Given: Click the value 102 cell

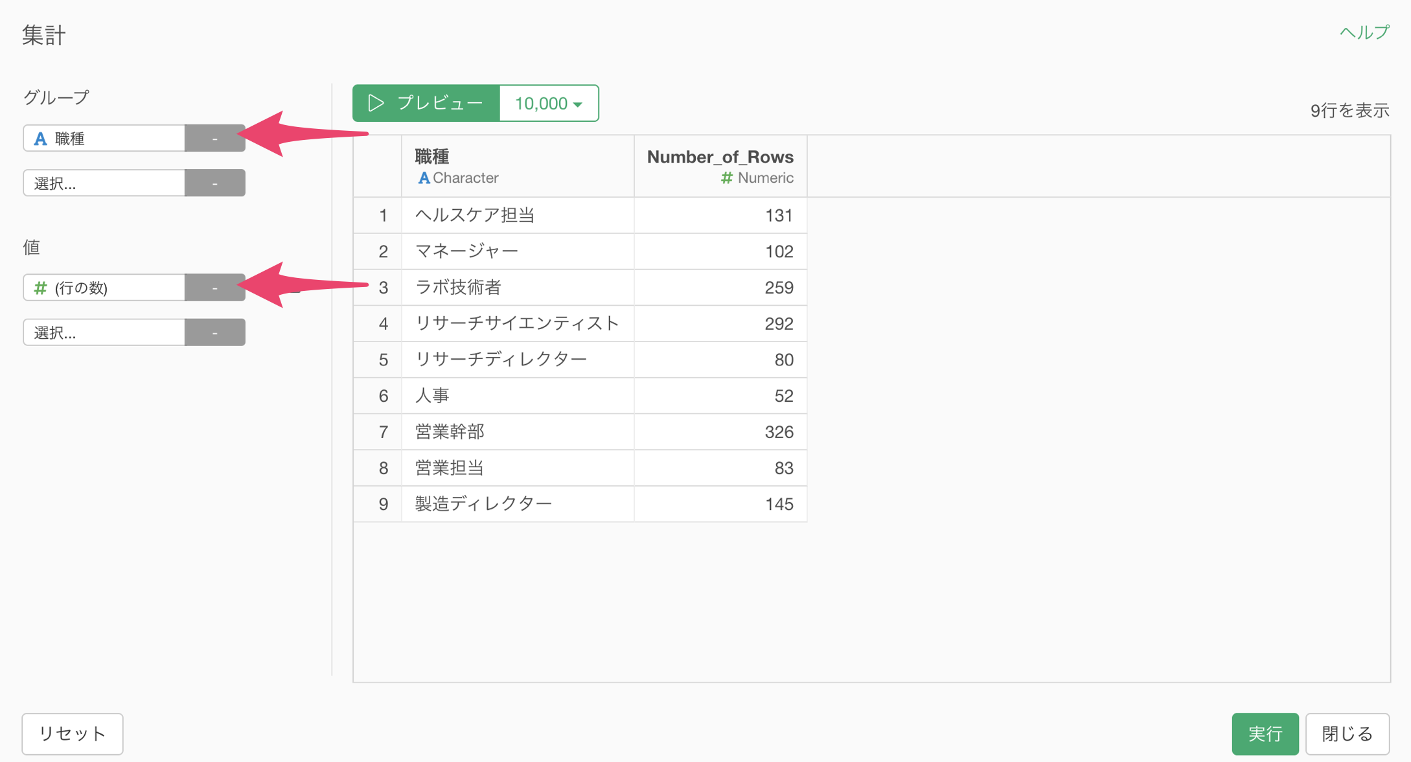Looking at the screenshot, I should [x=720, y=251].
